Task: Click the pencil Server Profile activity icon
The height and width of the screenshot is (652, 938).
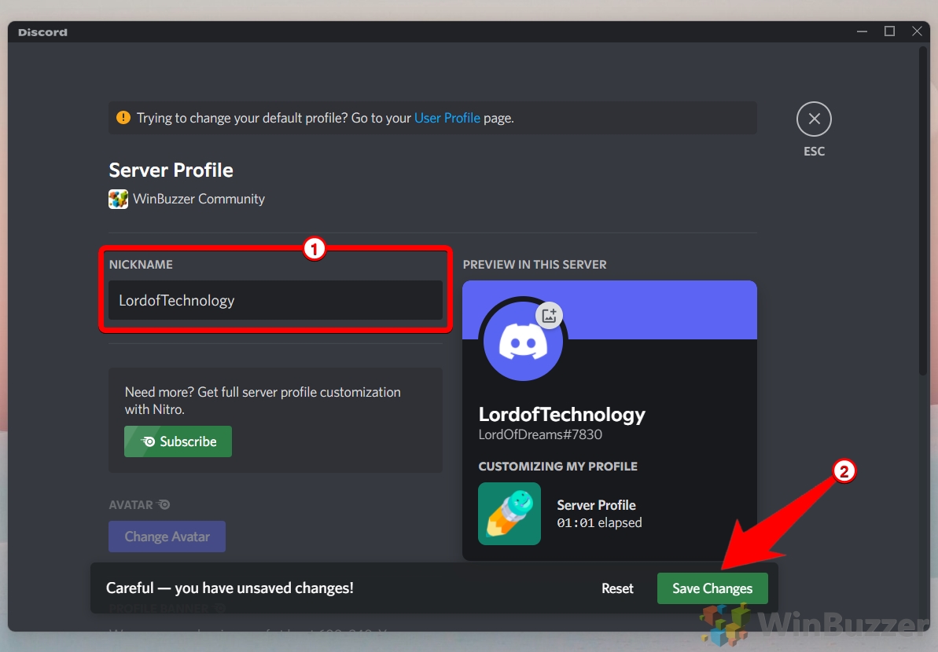Action: pos(509,514)
